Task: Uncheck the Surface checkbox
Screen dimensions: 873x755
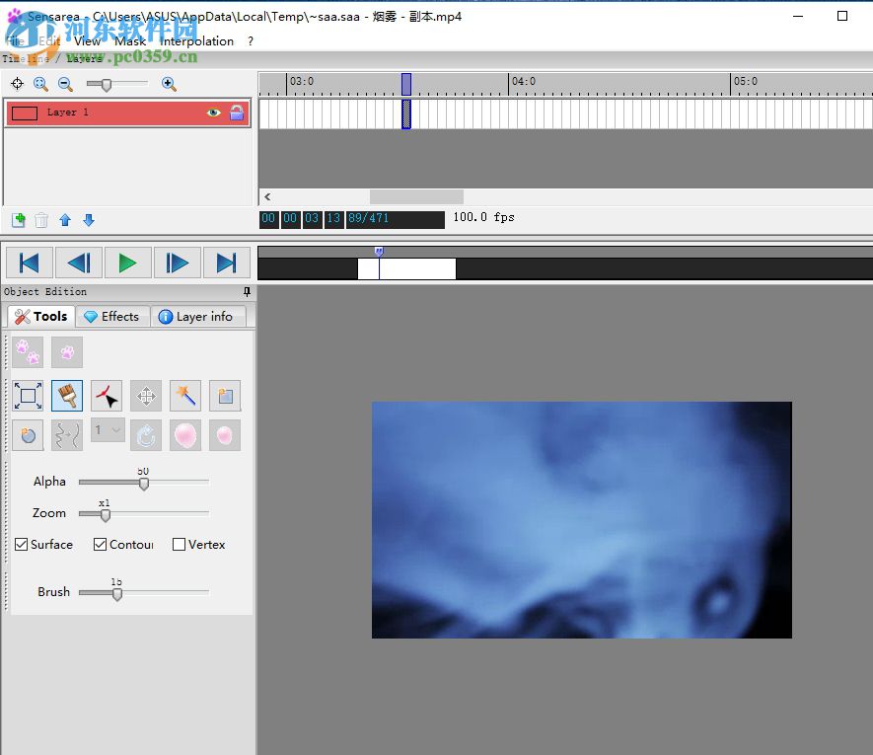Action: coord(22,545)
